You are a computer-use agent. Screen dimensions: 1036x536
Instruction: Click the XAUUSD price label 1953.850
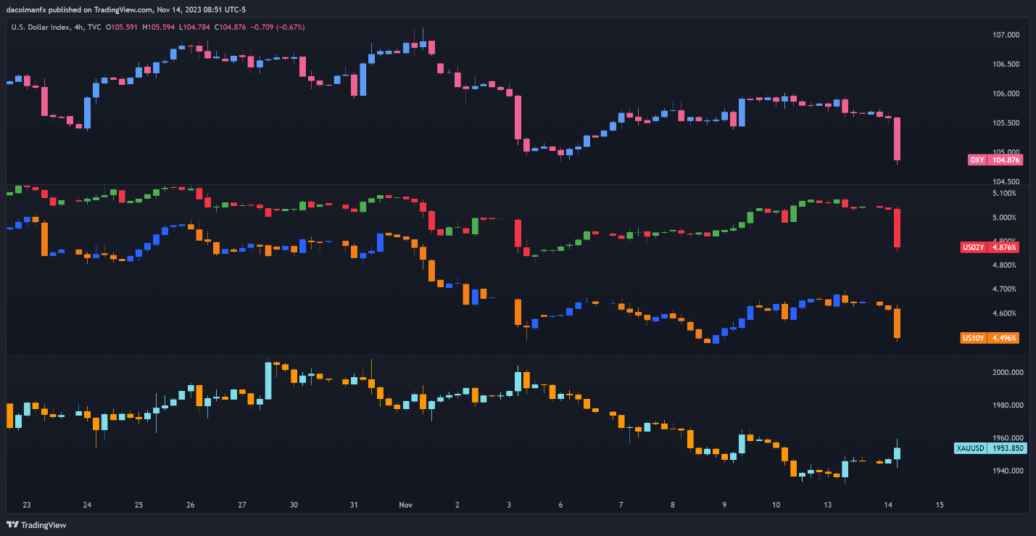coord(1006,448)
